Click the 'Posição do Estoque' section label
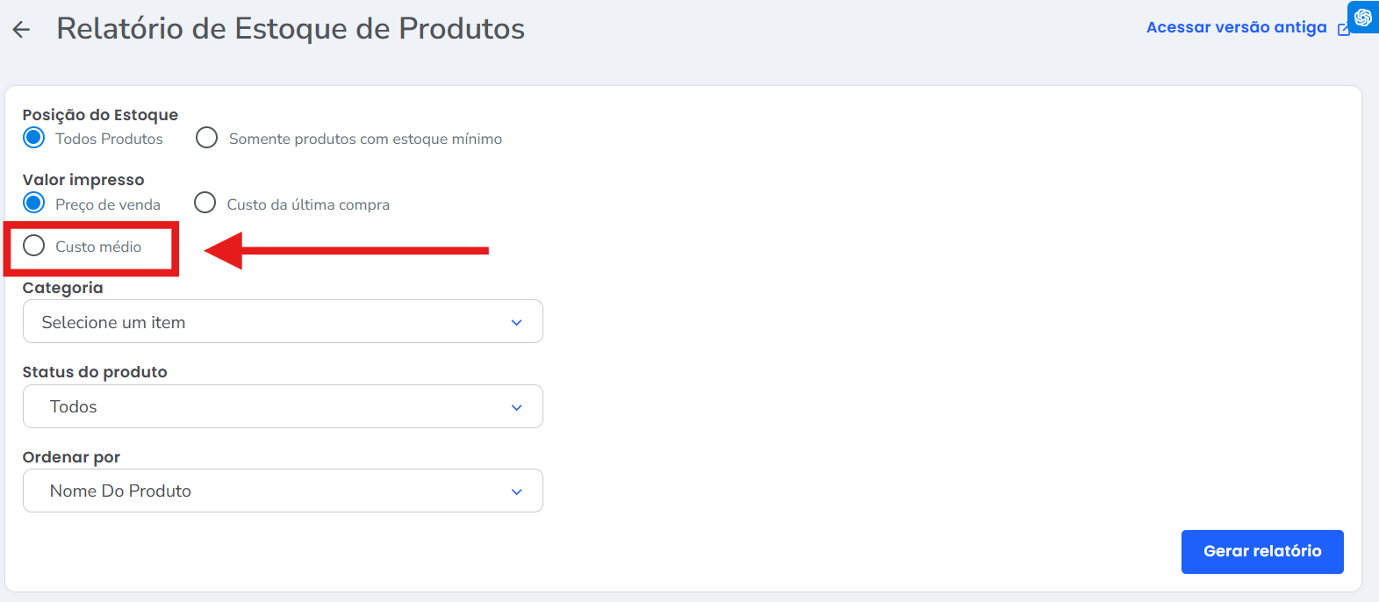This screenshot has width=1379, height=602. pos(100,115)
